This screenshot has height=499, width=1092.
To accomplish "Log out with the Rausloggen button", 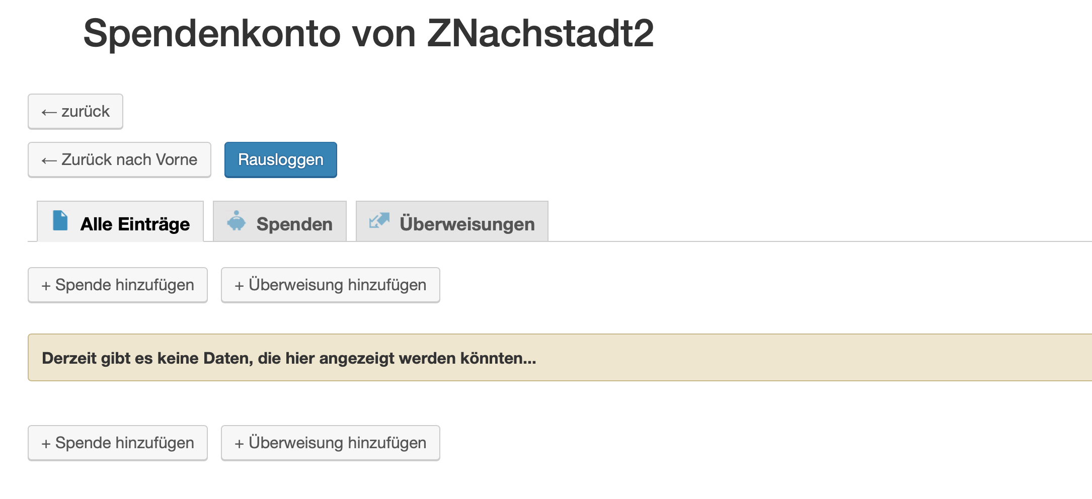I will click(x=280, y=160).
